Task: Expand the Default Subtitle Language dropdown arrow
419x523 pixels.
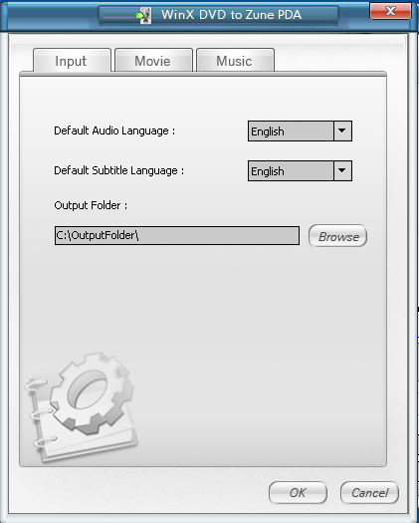Action: coord(342,170)
